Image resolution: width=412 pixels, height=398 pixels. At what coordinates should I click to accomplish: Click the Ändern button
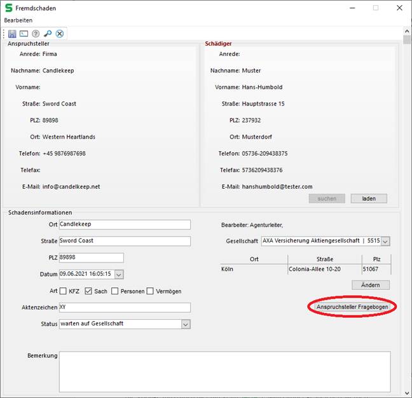click(x=370, y=285)
